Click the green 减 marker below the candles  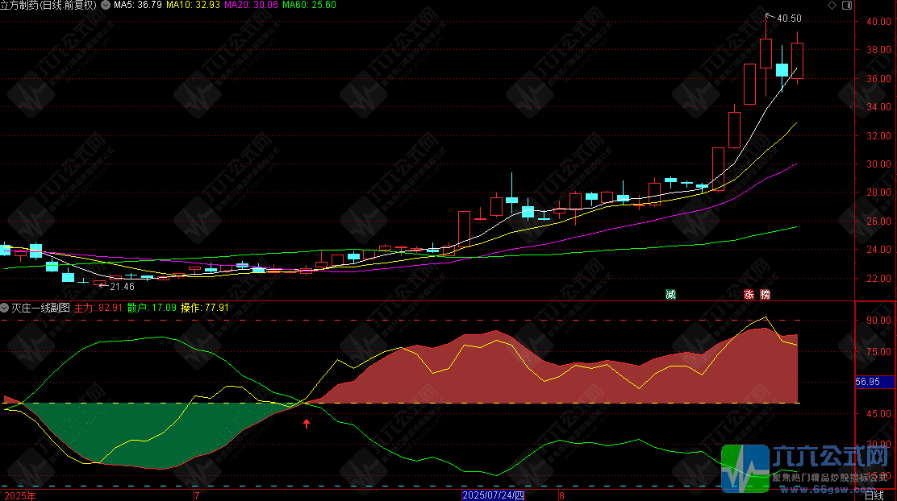pyautogui.click(x=670, y=294)
